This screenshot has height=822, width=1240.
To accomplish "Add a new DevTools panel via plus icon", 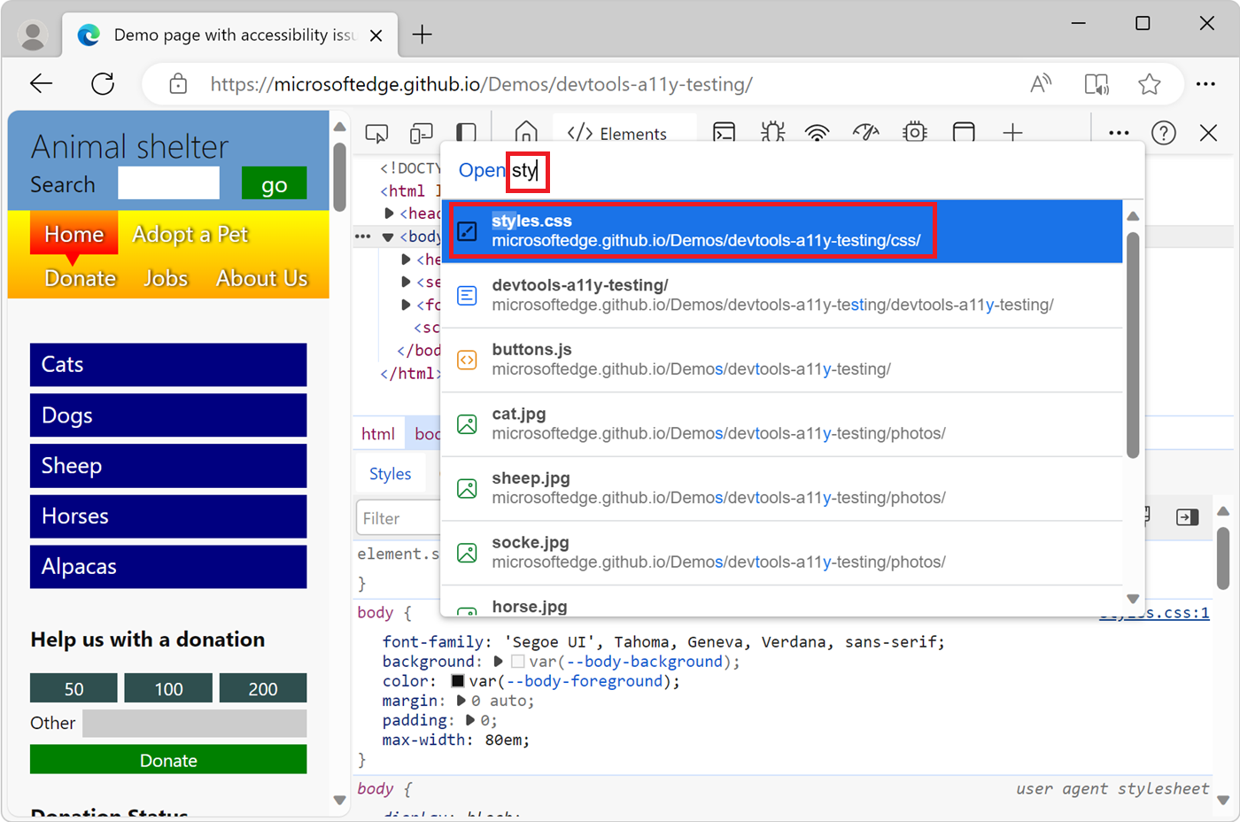I will pyautogui.click(x=1012, y=132).
